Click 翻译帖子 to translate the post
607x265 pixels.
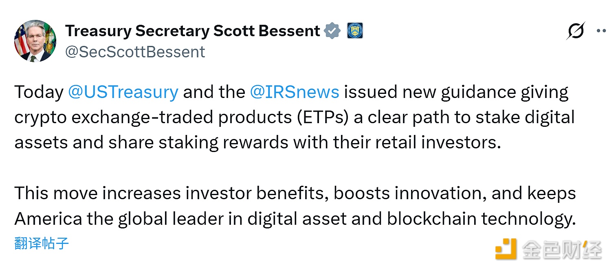[42, 243]
